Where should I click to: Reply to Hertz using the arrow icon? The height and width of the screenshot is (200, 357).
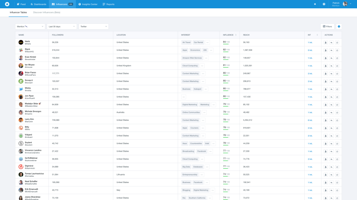[332, 42]
